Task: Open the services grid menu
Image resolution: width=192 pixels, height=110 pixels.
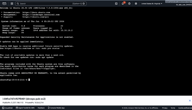Action: [x=12, y=4]
